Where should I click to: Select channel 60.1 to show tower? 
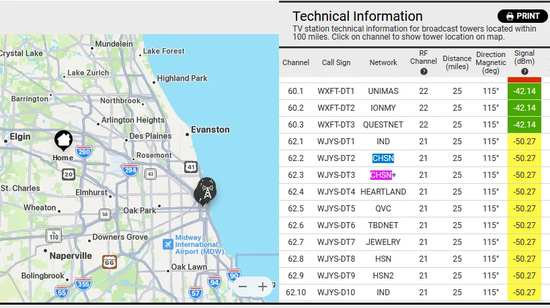pyautogui.click(x=295, y=91)
